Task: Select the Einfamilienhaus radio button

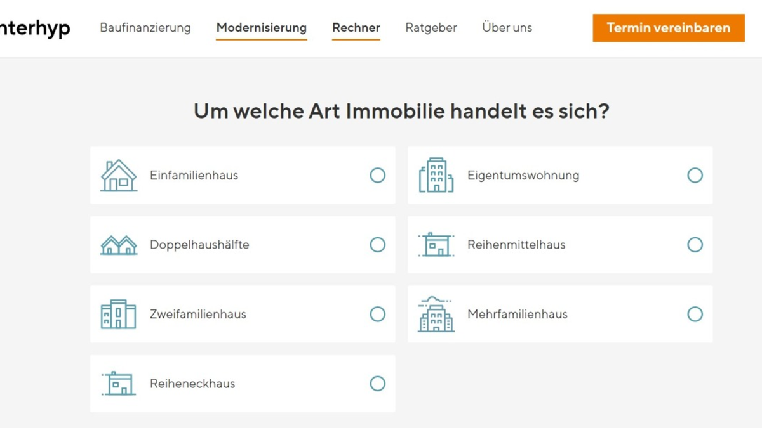Action: point(378,176)
